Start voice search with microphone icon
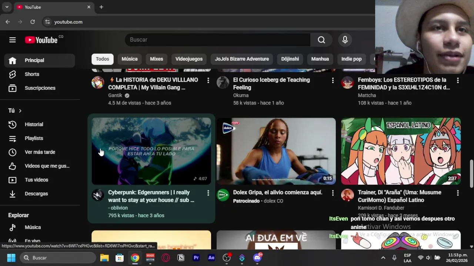Image resolution: width=474 pixels, height=266 pixels. (x=345, y=40)
